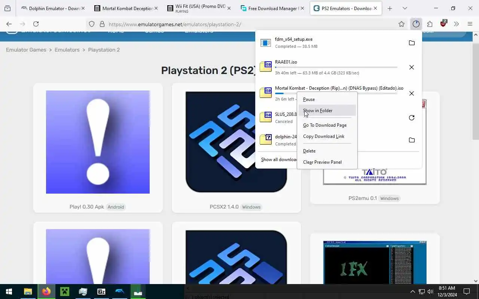Image resolution: width=479 pixels, height=299 pixels.
Task: Close the PS2 Emulators tab
Action: [x=375, y=8]
